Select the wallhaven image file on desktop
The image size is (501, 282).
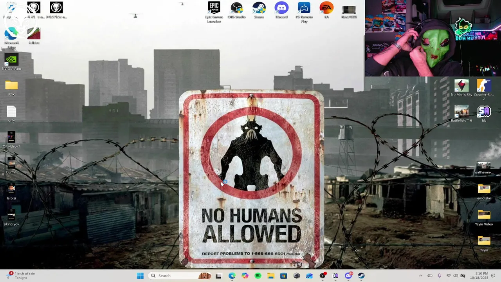click(x=484, y=168)
